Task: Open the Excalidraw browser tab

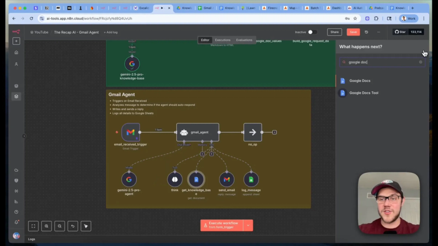Action: tap(142, 8)
